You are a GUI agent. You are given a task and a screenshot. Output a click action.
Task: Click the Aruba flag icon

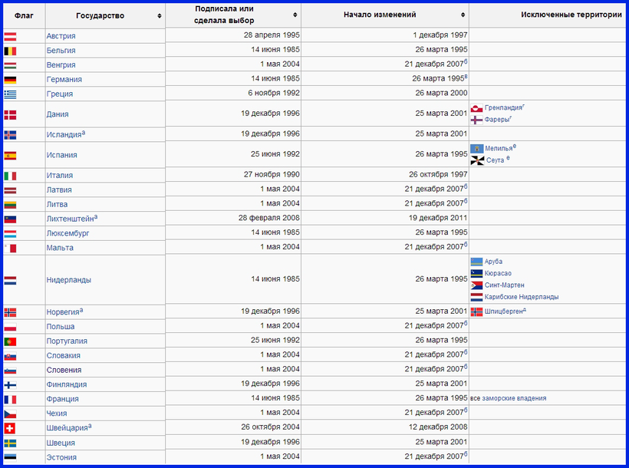pos(476,262)
